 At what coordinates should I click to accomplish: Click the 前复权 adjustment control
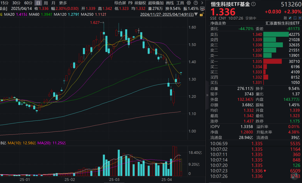[140, 3]
